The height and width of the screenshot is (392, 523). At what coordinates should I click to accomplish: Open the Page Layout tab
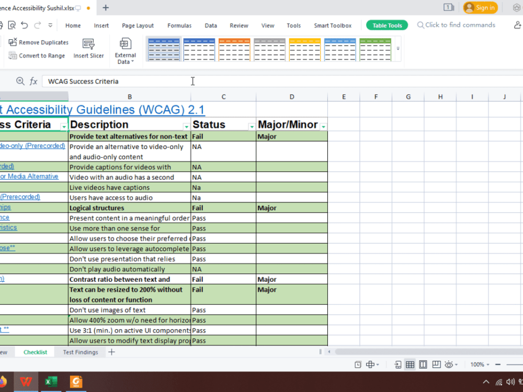[138, 26]
